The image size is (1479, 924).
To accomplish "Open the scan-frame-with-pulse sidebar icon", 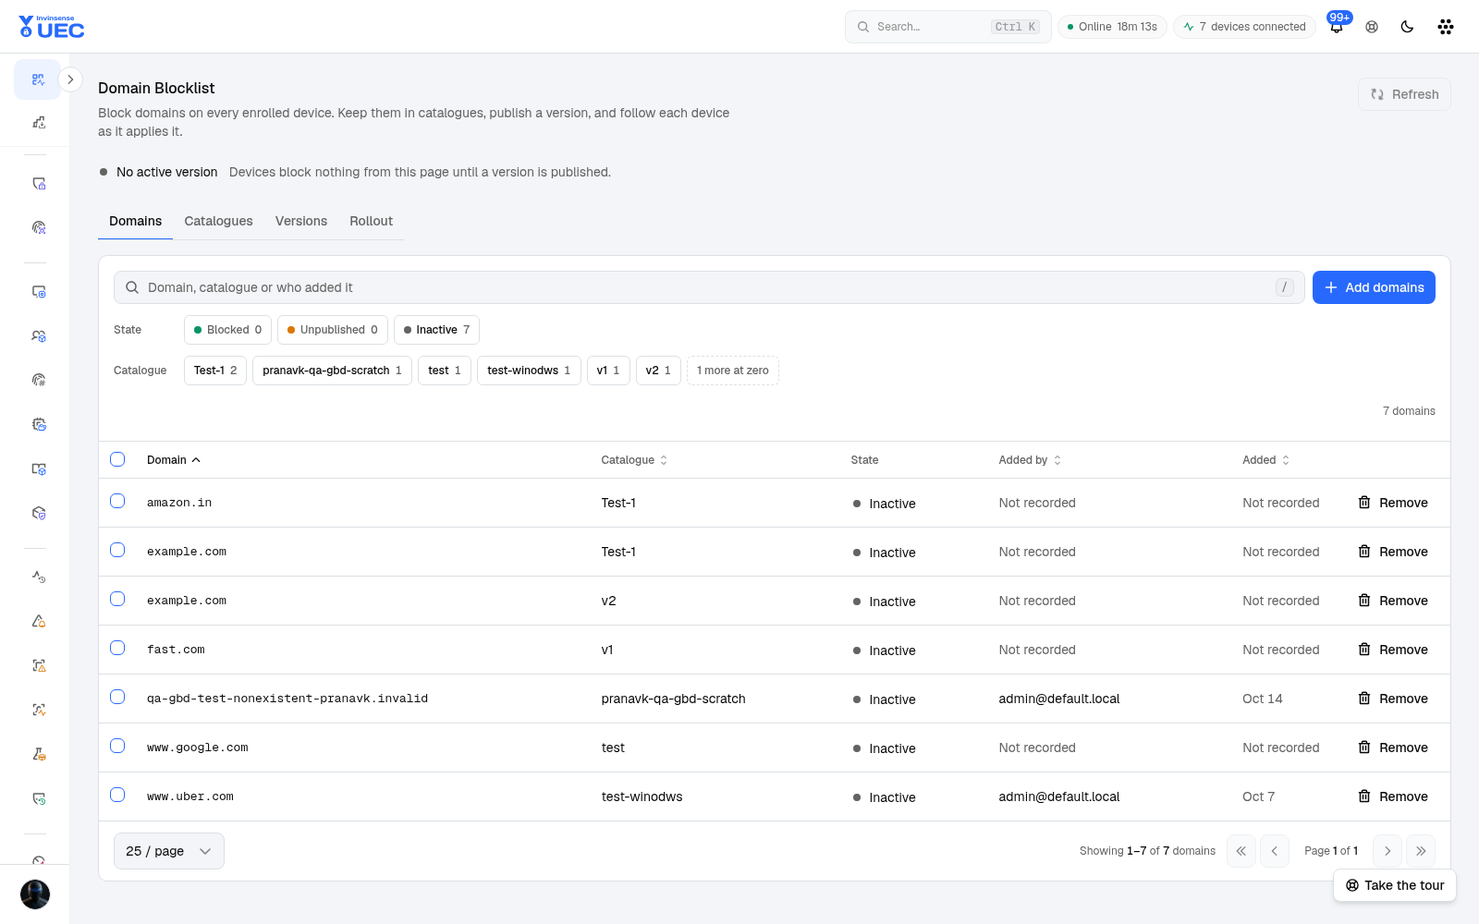I will coord(39,710).
